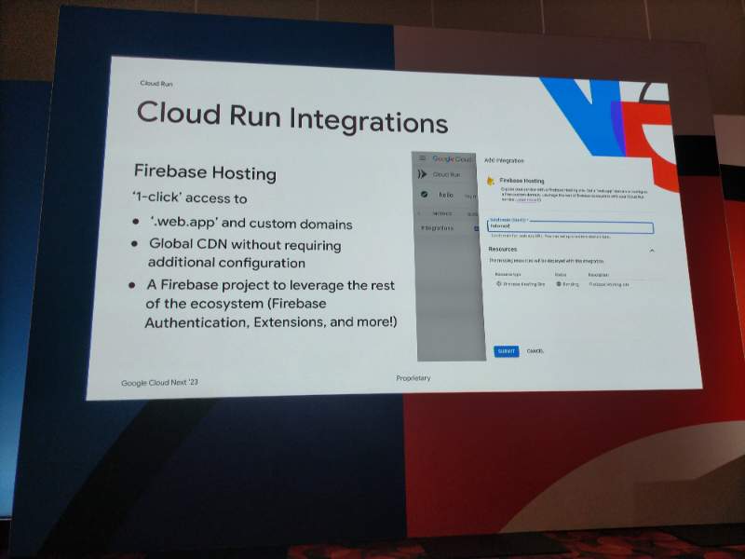Click the Firebase Hosting Site resource icon
The image size is (745, 559).
point(498,283)
